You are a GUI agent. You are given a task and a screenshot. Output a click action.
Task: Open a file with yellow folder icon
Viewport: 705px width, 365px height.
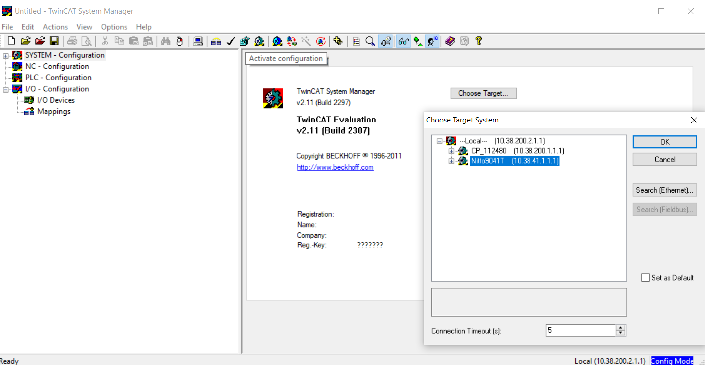[26, 41]
